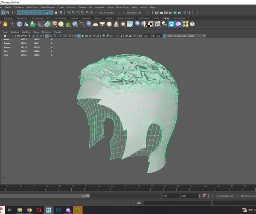Viewport: 256px width, 214px height.
Task: Click the green grass V-Ray fur icon
Action: click(x=68, y=24)
